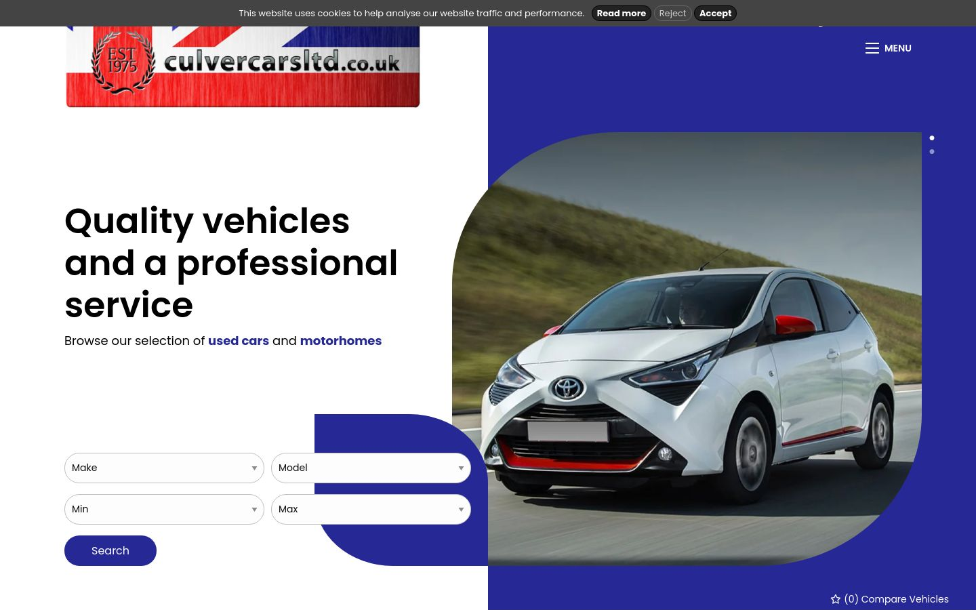Image resolution: width=976 pixels, height=610 pixels.
Task: Reject the cookies notice
Action: pyautogui.click(x=672, y=14)
